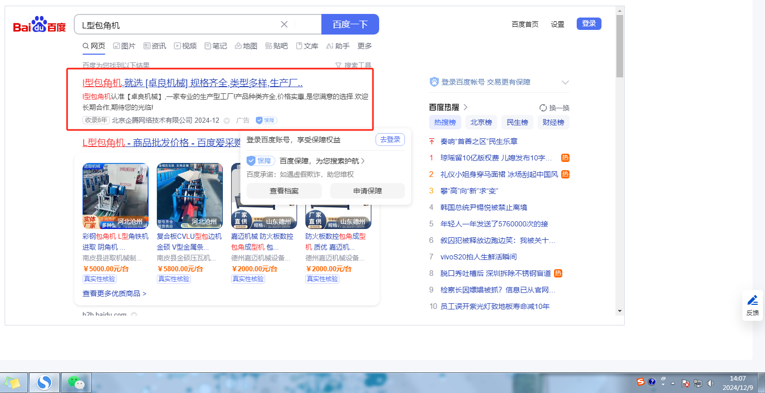Open the 查看更多优质商品 link
Screen dimensions: 765x393
(x=114, y=293)
